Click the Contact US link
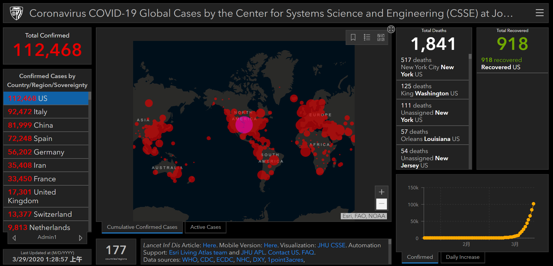This screenshot has width=553, height=266. coord(283,252)
